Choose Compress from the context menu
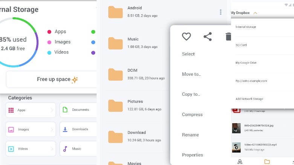The image size is (294, 165). click(192, 115)
